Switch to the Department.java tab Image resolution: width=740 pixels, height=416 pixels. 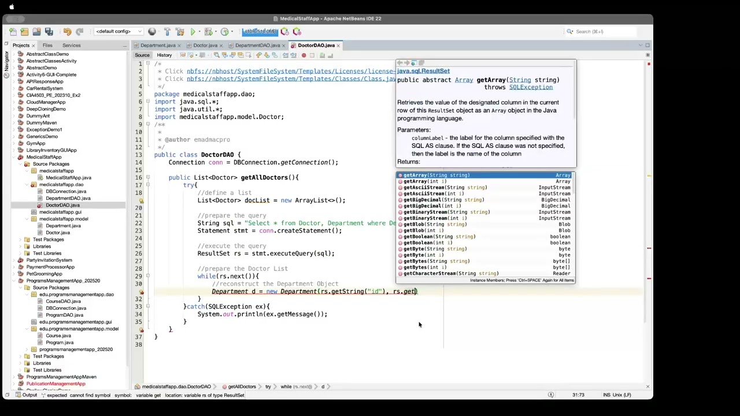(x=157, y=45)
